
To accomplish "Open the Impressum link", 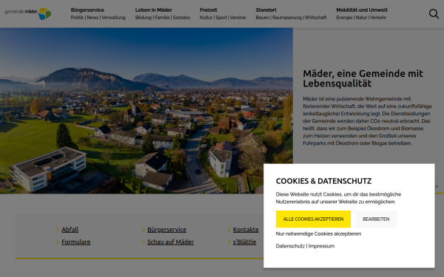I will click(321, 246).
